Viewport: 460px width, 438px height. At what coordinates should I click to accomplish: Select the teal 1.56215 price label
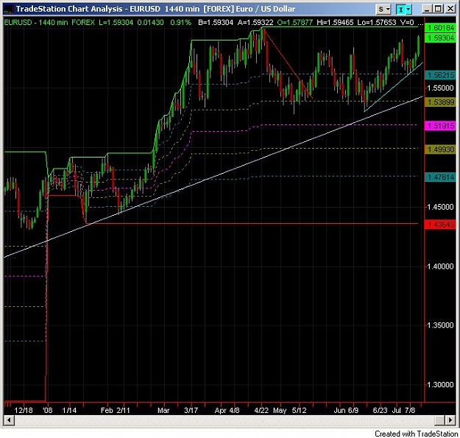[440, 75]
